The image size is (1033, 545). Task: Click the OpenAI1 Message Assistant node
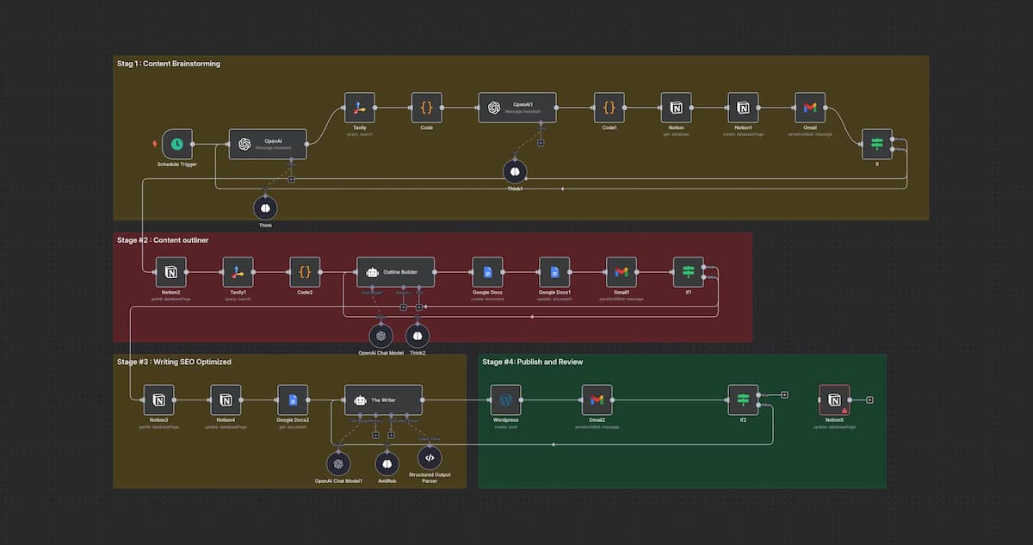pos(516,108)
